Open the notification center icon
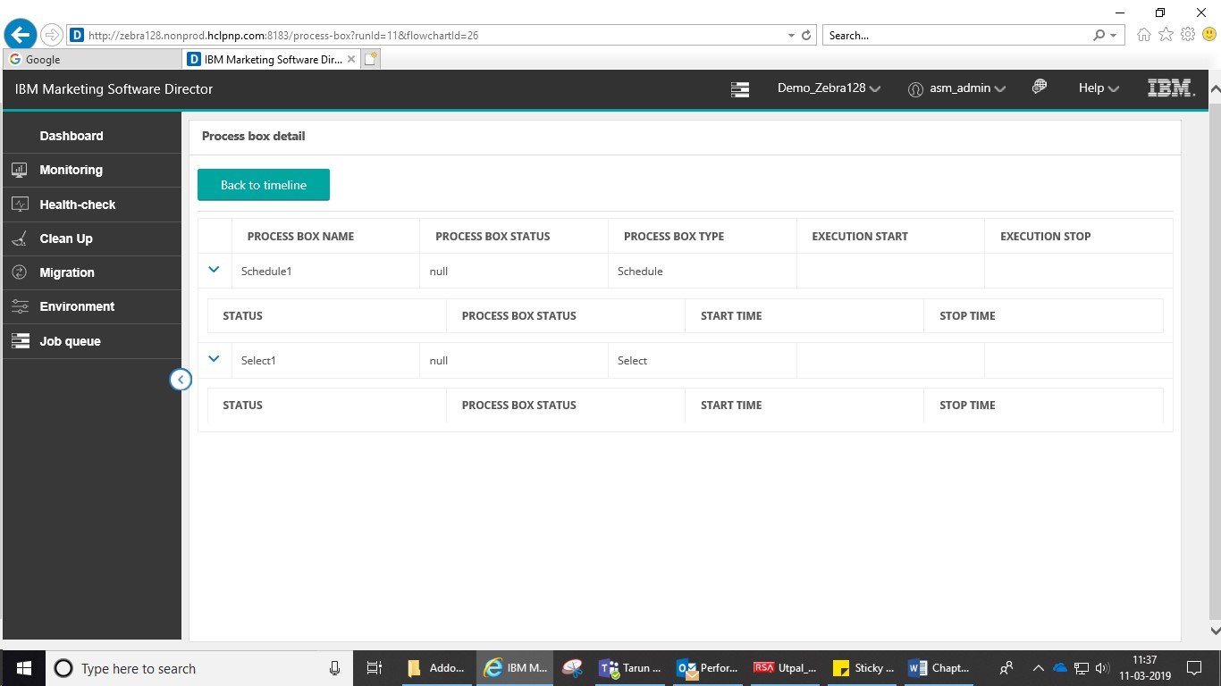 [x=1194, y=668]
